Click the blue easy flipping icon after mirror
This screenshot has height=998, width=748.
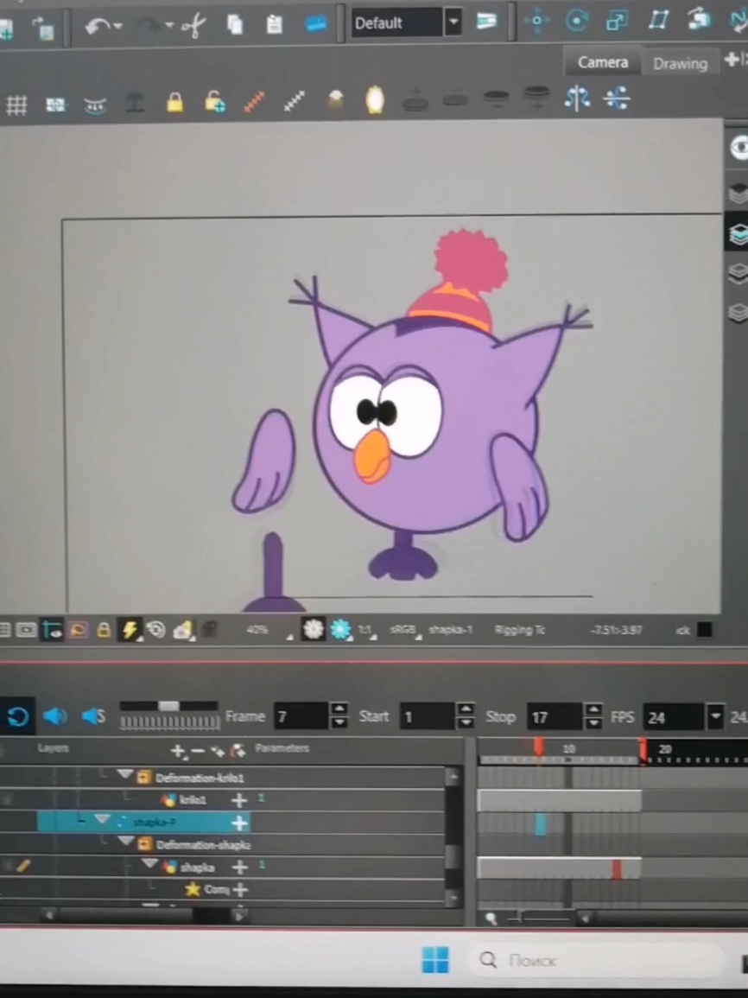click(617, 99)
